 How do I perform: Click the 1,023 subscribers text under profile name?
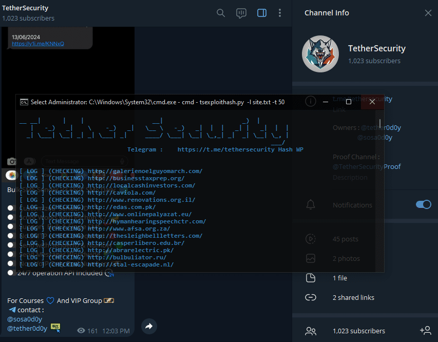(x=374, y=61)
